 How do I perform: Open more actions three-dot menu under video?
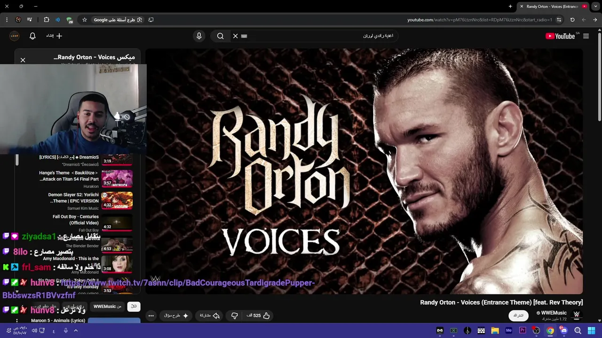151,315
